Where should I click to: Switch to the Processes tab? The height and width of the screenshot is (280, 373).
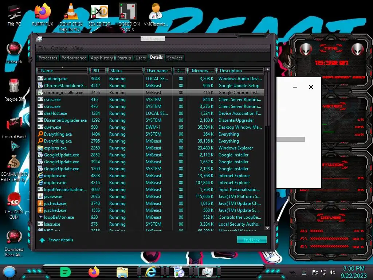[48, 58]
